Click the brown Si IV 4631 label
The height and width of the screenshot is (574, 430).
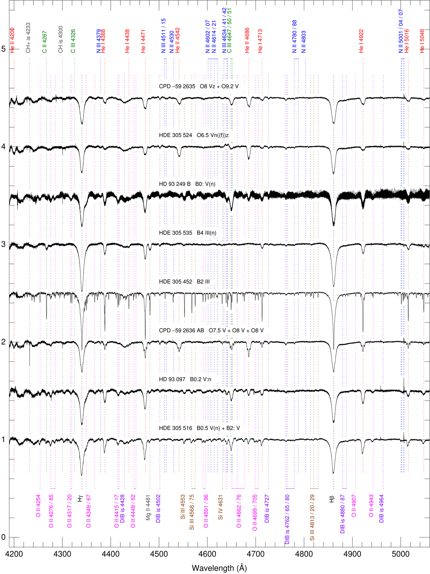point(221,507)
